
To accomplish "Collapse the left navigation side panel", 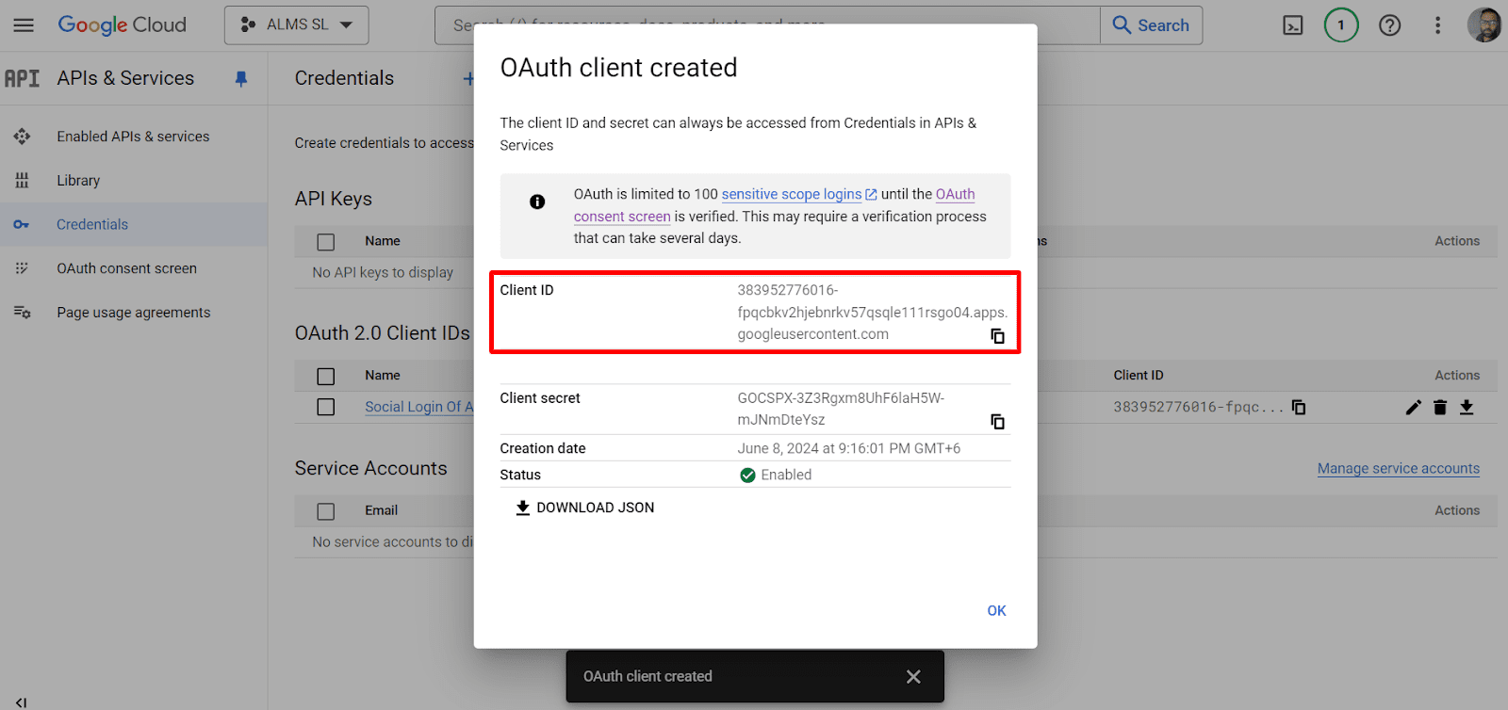I will click(x=21, y=702).
